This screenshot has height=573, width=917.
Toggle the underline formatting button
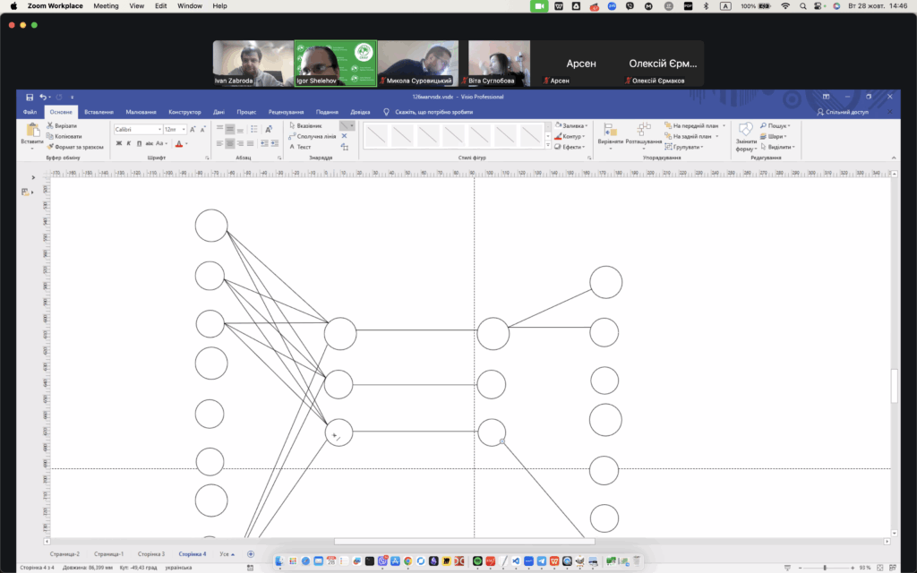coord(139,143)
